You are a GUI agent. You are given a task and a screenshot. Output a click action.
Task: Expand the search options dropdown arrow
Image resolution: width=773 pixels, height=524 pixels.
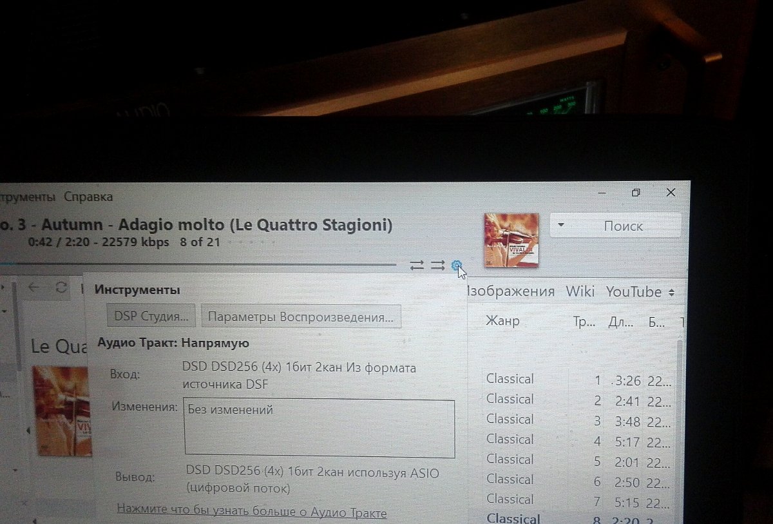(561, 225)
